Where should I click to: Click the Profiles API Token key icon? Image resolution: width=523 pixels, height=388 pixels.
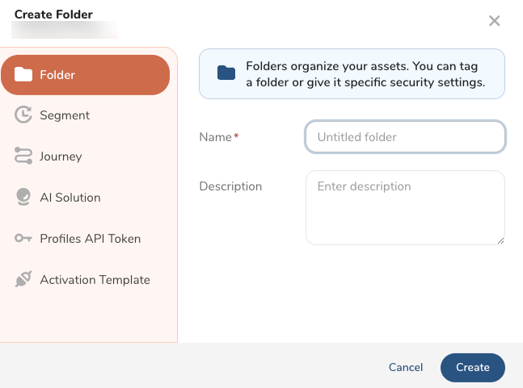[x=23, y=239]
